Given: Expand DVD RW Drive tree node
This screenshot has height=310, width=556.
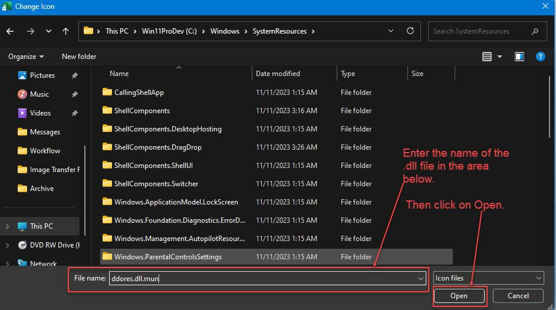Looking at the screenshot, I should (x=8, y=245).
